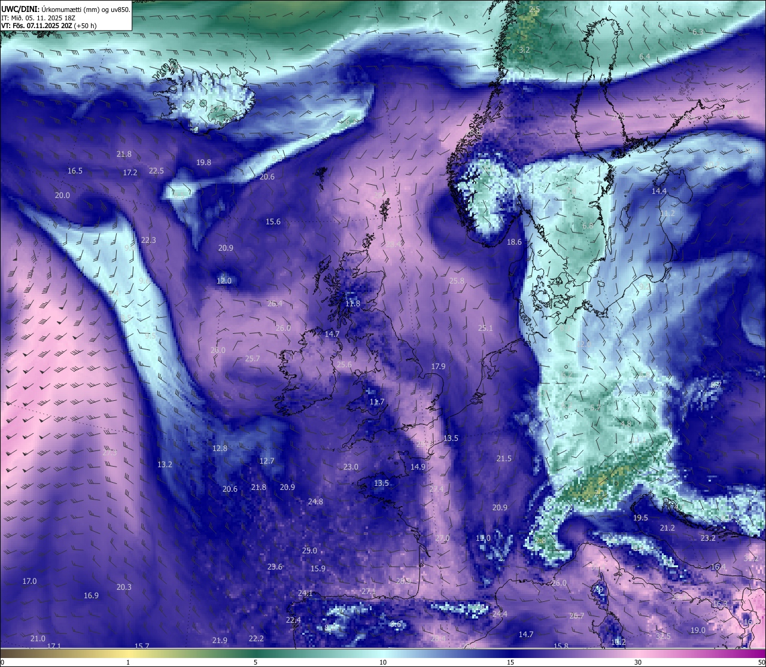The width and height of the screenshot is (766, 667).
Task: Click the colorbar tick label 30
Action: (638, 662)
